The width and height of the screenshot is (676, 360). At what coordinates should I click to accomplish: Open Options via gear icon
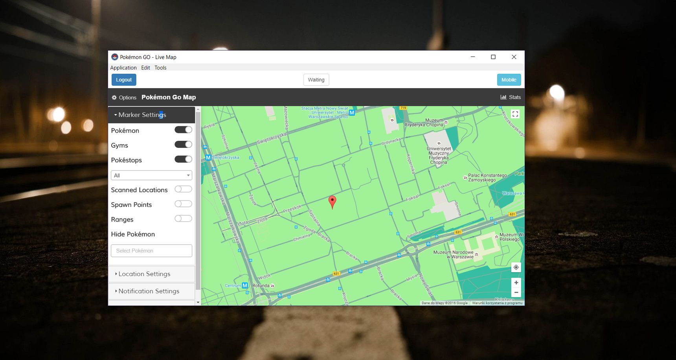[114, 97]
